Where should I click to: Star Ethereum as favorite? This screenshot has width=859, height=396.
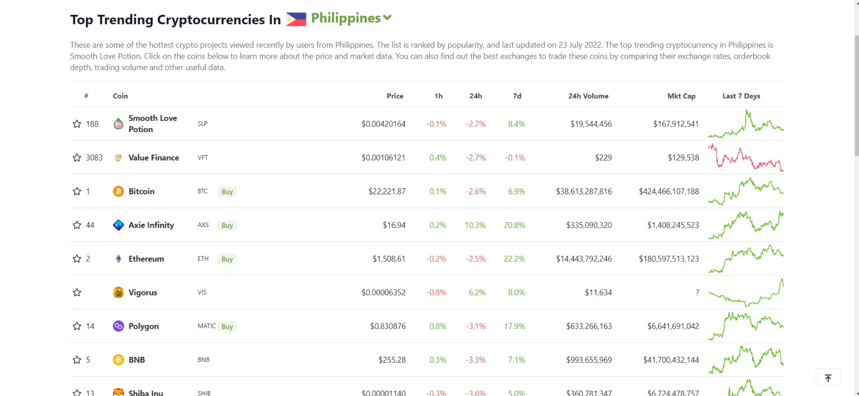pyautogui.click(x=77, y=259)
